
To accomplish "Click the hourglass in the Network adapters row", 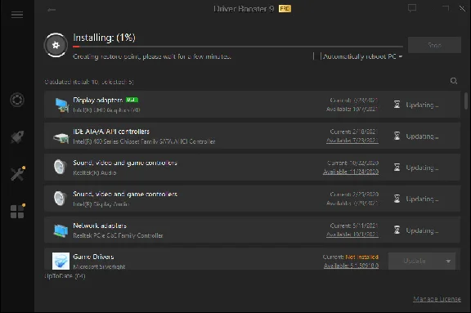I will [397, 230].
